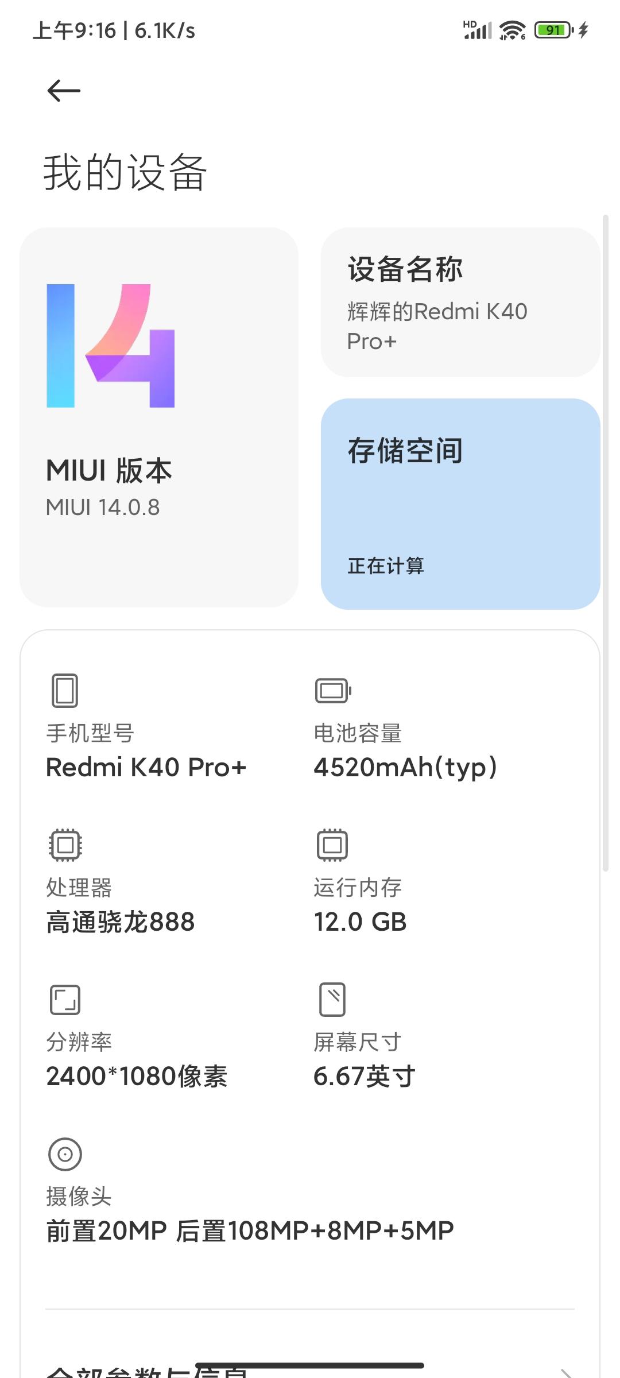Tap the 高通骁龙888 processor value

pyautogui.click(x=121, y=922)
